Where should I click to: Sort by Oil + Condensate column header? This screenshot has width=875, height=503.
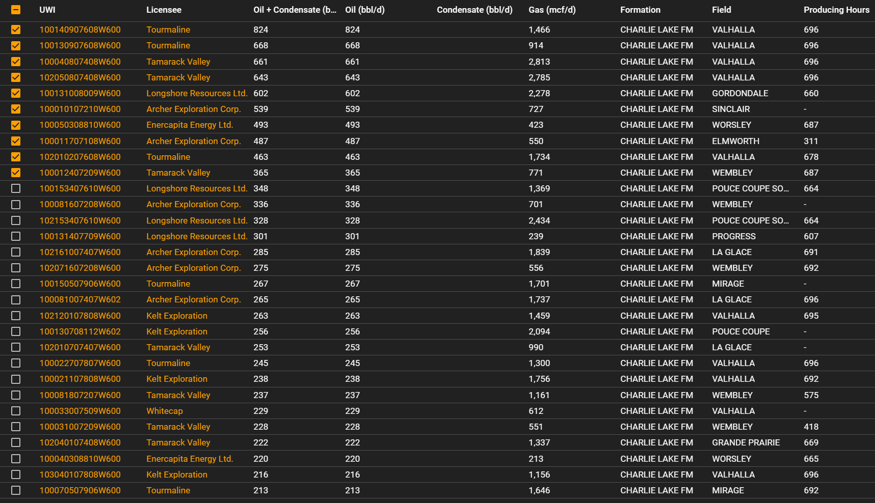click(x=295, y=10)
